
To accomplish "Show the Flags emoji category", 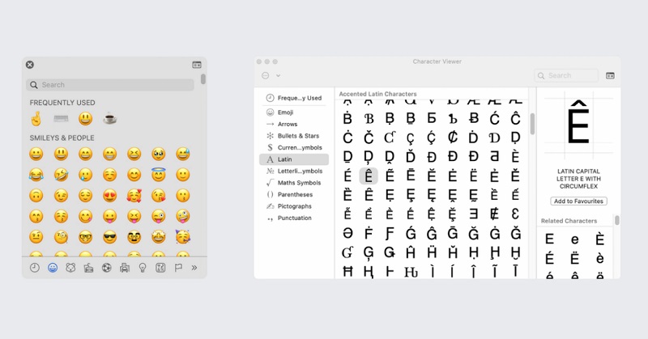I will (x=178, y=268).
